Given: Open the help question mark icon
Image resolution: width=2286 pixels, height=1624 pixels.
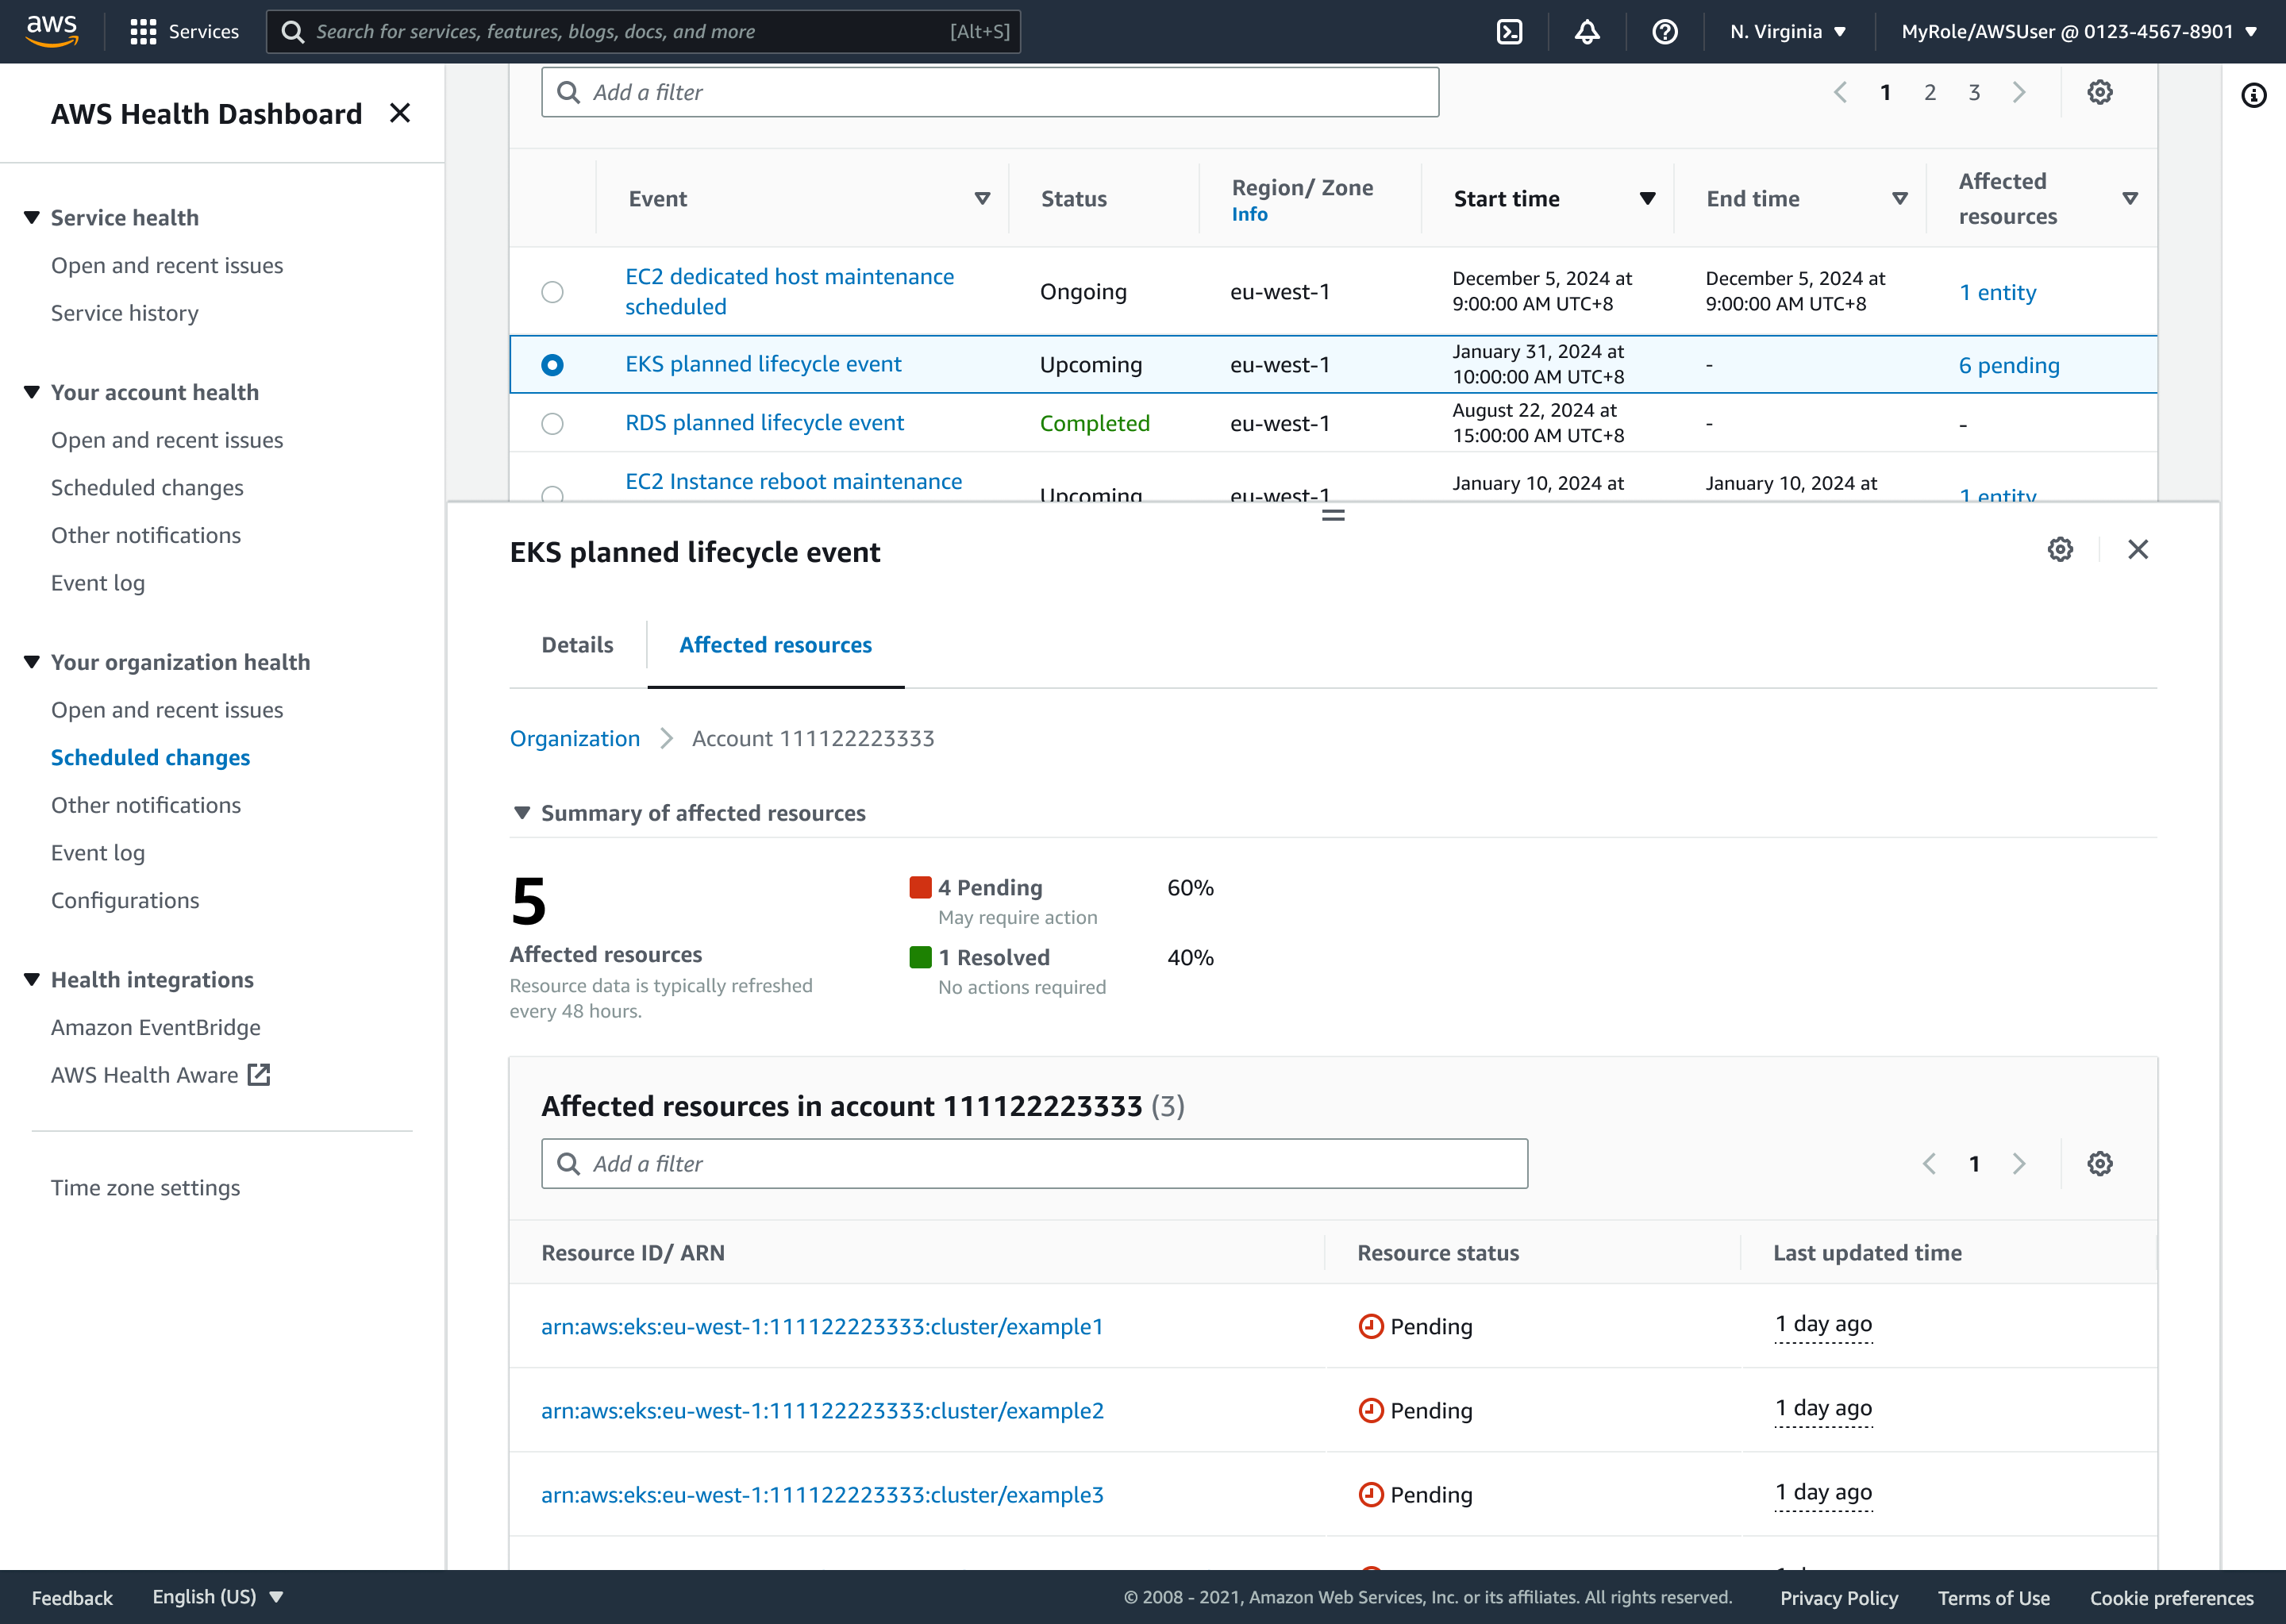Looking at the screenshot, I should coord(1665,32).
